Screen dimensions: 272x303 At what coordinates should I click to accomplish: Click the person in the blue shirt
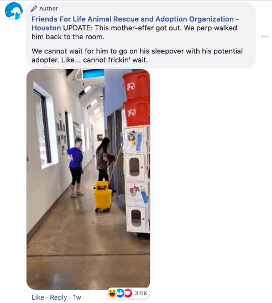[75, 167]
